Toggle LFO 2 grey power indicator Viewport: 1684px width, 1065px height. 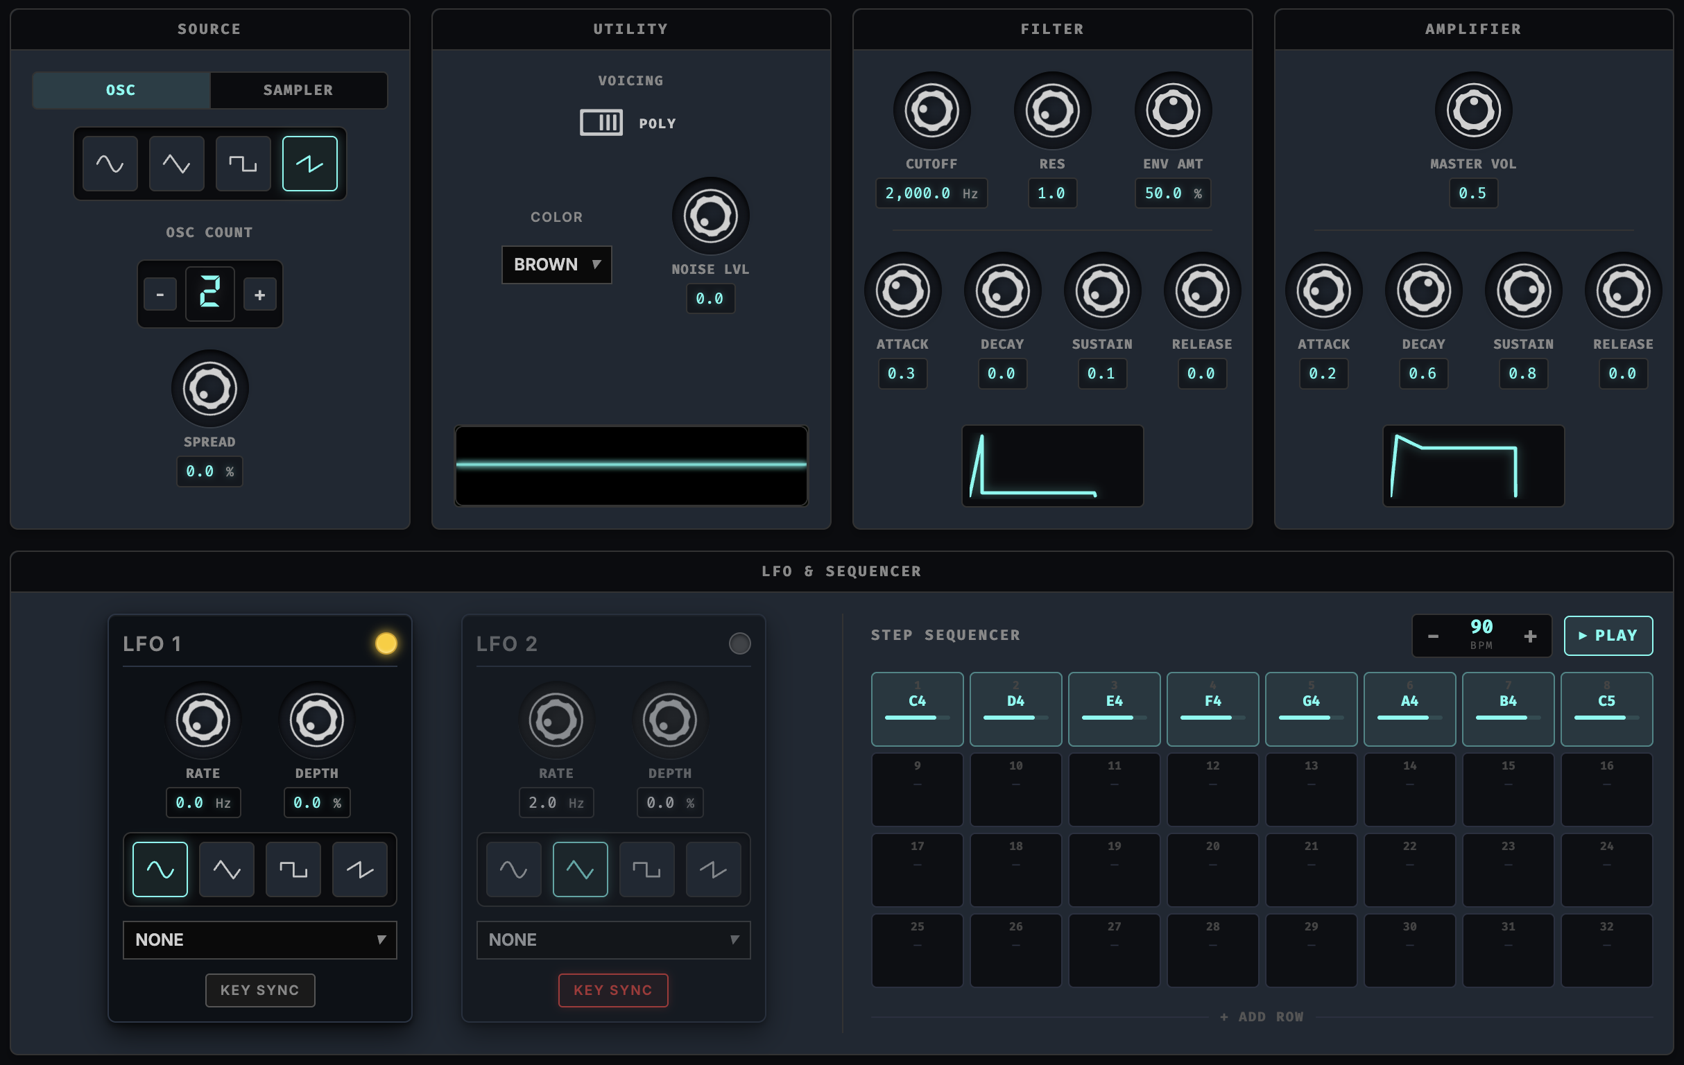tap(739, 643)
